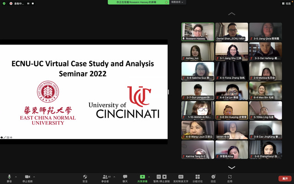Select the 3-5 Jiang Qixia video tile
The height and width of the screenshot is (184, 294).
[x=266, y=32]
